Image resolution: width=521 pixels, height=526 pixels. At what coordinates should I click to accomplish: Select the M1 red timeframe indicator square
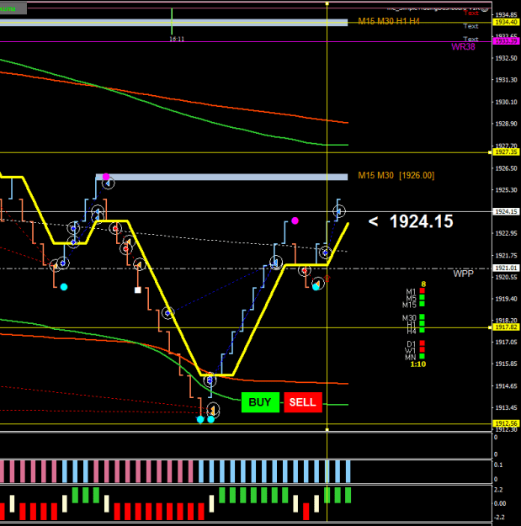click(422, 290)
